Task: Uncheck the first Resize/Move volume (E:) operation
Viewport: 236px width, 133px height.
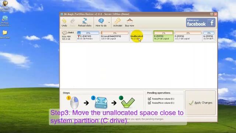Action: (x=149, y=99)
